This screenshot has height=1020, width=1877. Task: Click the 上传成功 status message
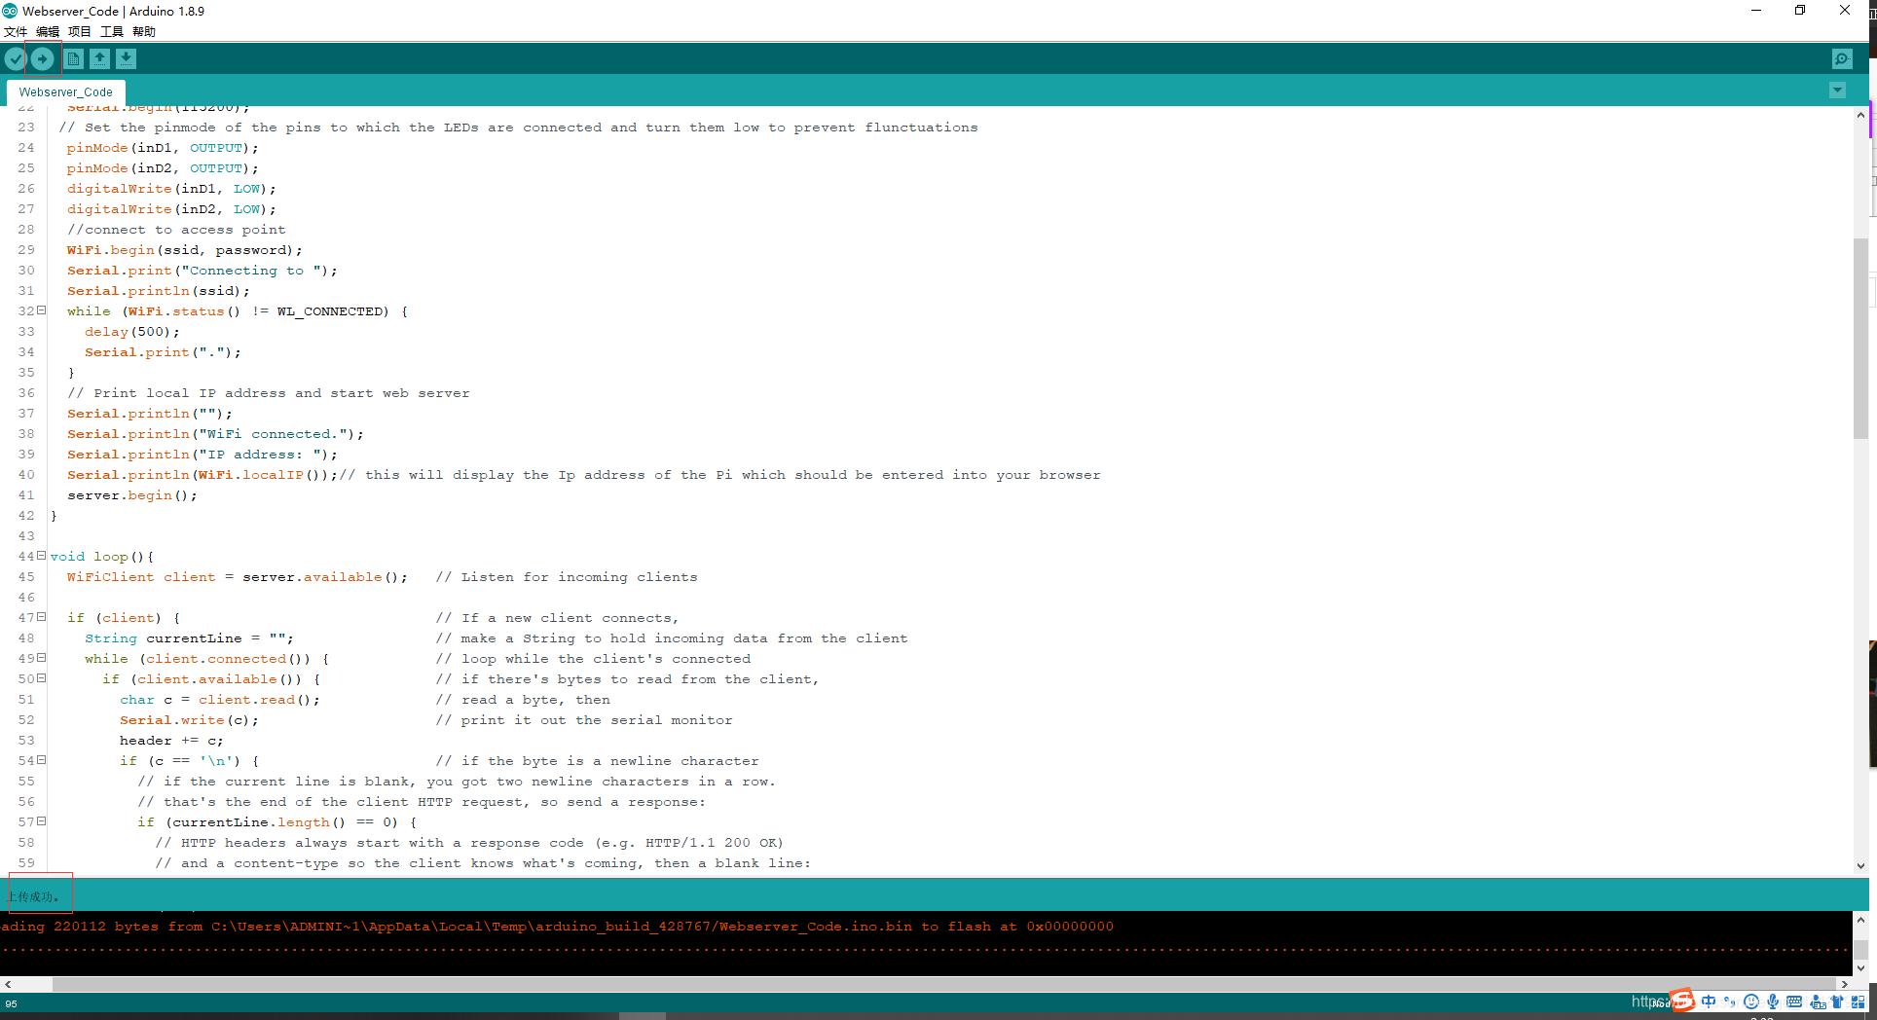tap(34, 896)
